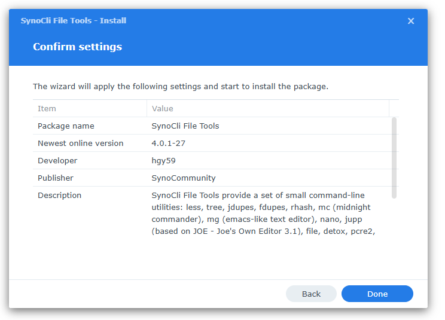This screenshot has width=445, height=320.
Task: Click the SynoCommunity publisher value
Action: [x=184, y=178]
